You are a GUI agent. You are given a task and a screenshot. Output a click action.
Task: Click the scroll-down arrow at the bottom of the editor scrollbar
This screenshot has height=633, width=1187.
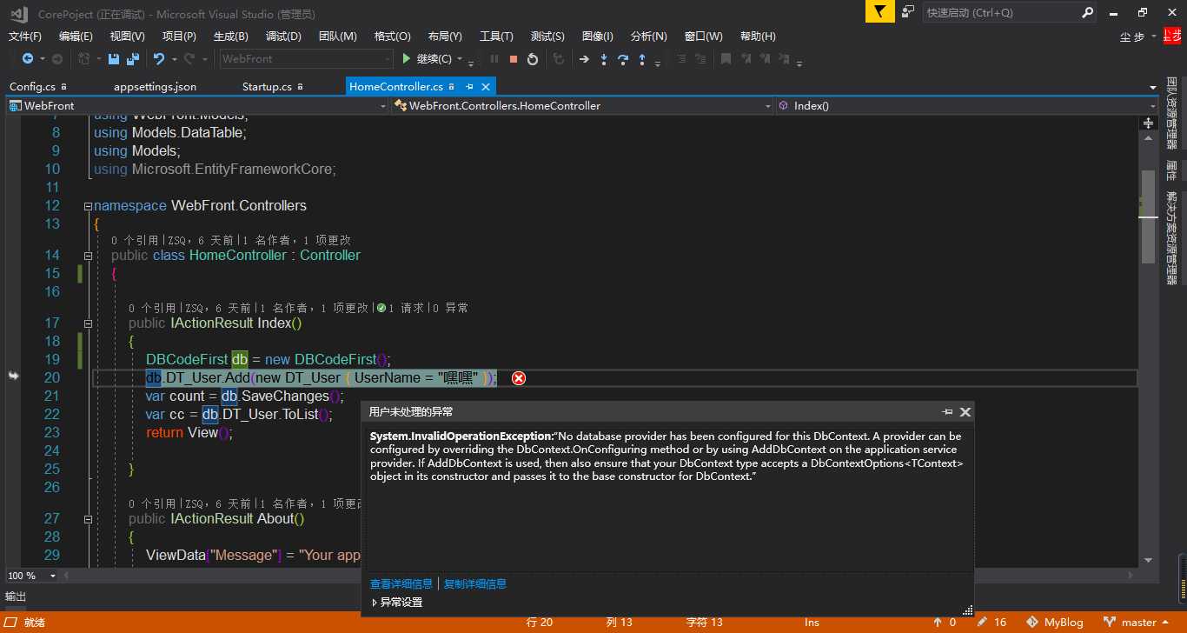(1148, 561)
